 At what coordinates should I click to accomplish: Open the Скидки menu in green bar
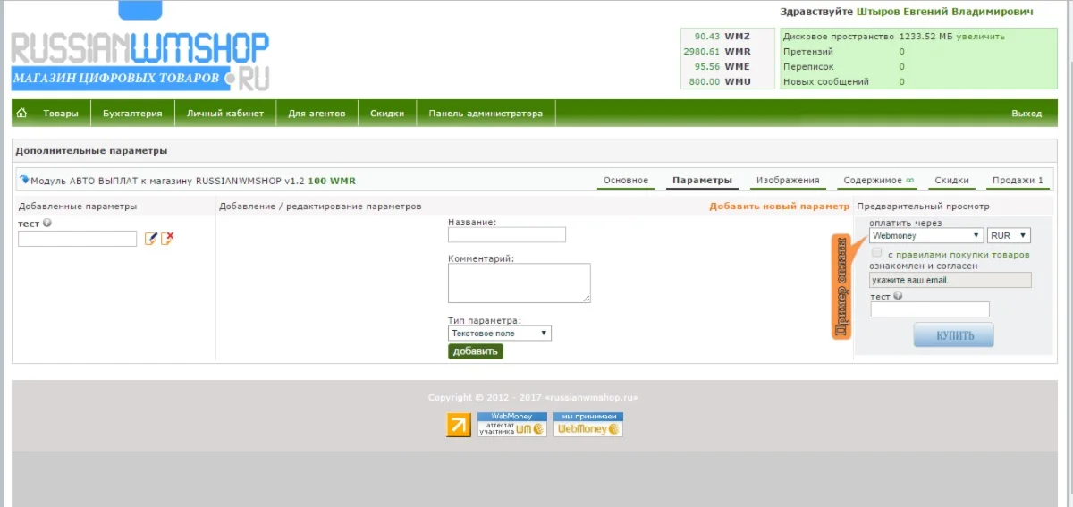[387, 114]
